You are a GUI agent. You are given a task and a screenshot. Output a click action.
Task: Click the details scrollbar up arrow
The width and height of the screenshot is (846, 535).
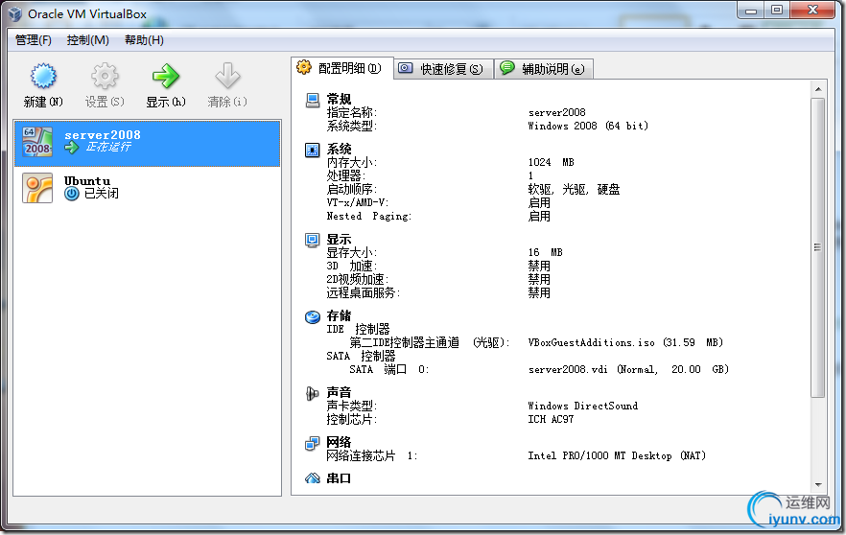pyautogui.click(x=818, y=89)
